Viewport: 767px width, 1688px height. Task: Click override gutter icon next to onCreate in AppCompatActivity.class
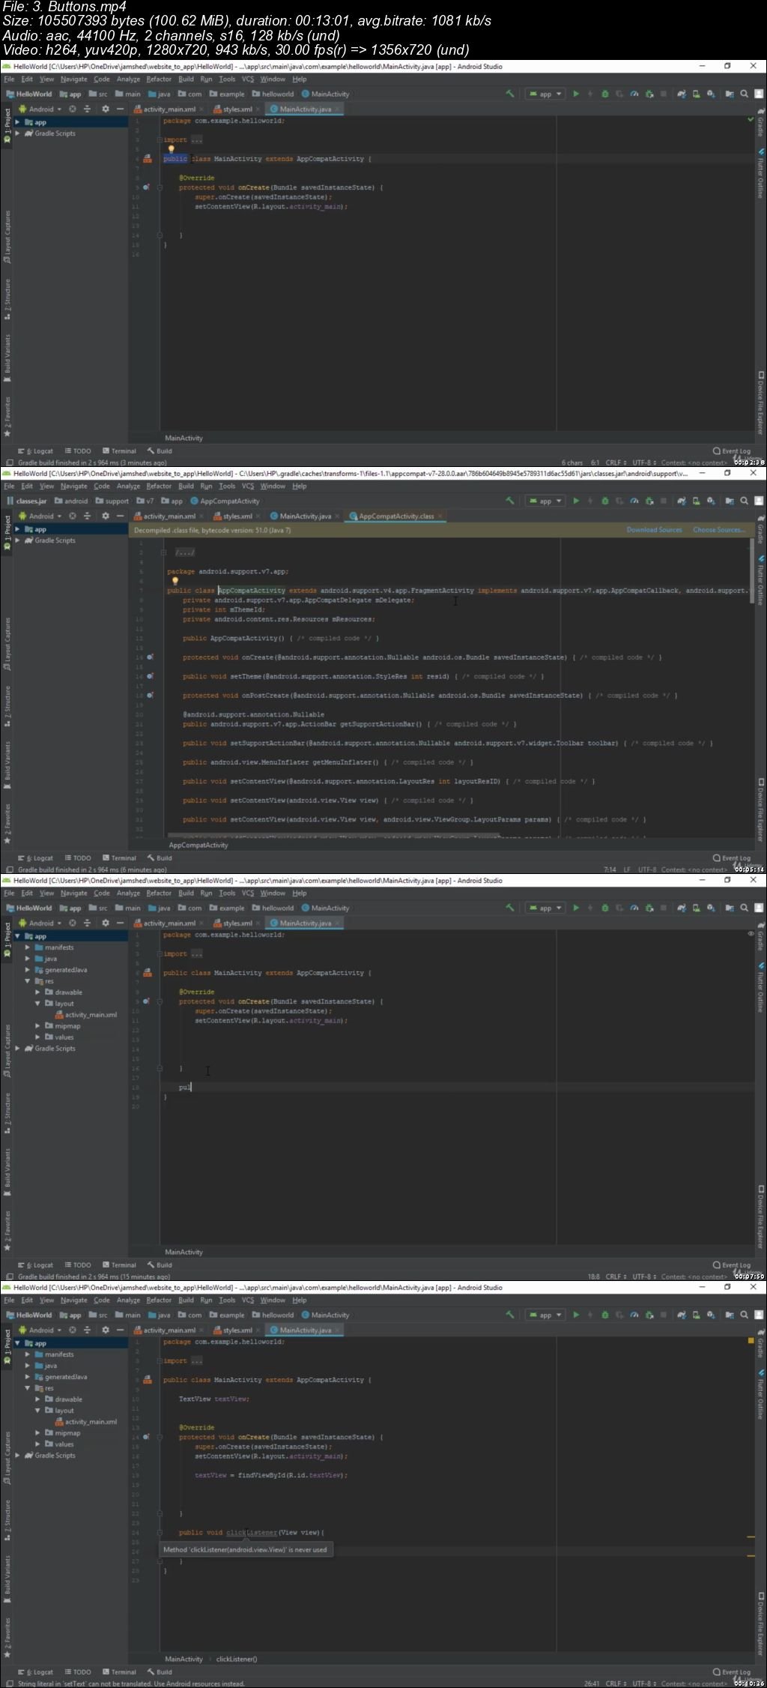[x=150, y=657]
